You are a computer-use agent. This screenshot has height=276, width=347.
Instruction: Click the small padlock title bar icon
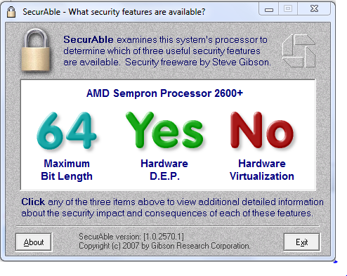(11, 12)
